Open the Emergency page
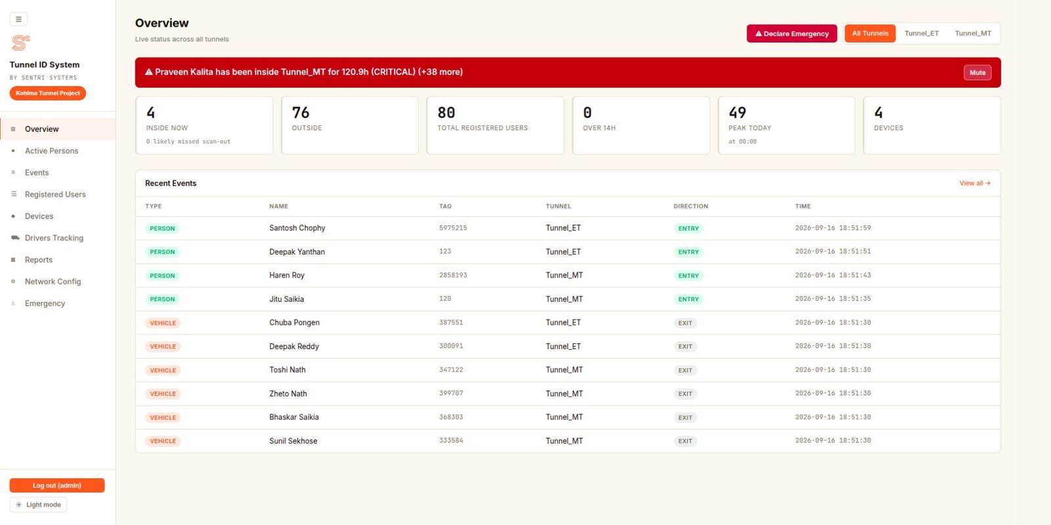 (58, 303)
